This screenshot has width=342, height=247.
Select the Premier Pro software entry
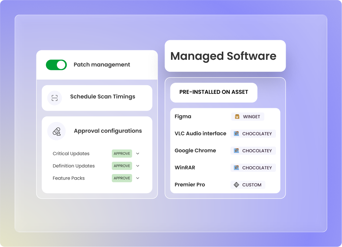tap(190, 185)
